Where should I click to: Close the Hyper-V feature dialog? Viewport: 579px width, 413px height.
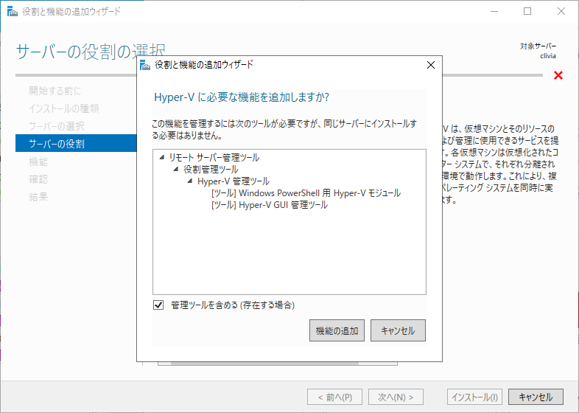[430, 65]
